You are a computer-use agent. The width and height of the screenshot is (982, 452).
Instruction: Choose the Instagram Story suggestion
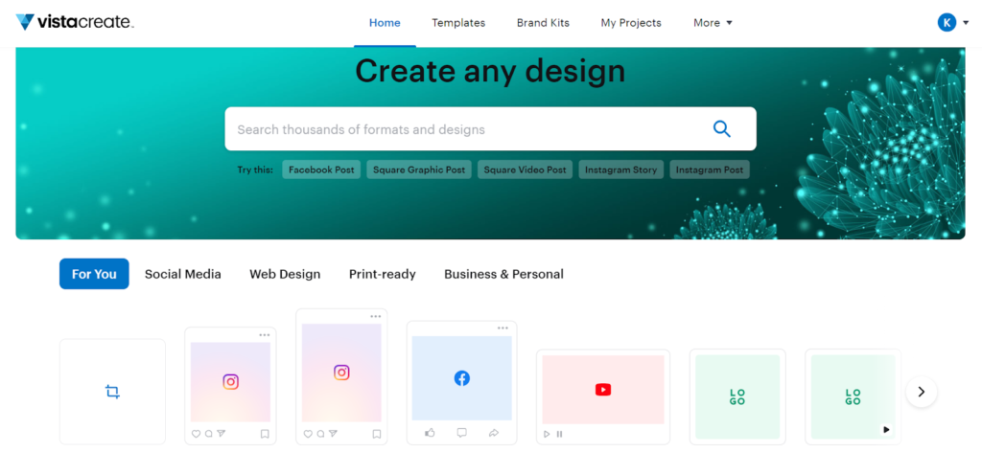click(620, 169)
